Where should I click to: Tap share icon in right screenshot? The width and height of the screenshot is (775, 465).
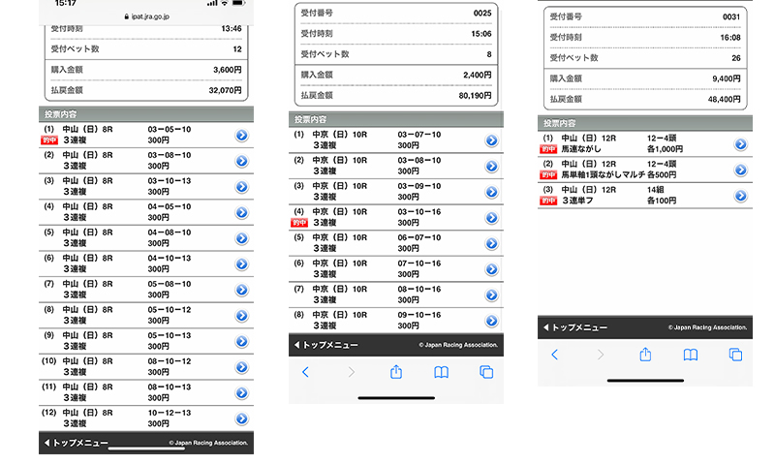644,355
